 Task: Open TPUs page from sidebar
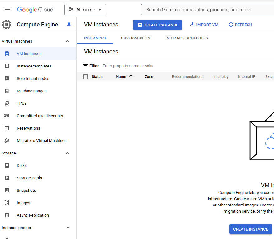22,103
